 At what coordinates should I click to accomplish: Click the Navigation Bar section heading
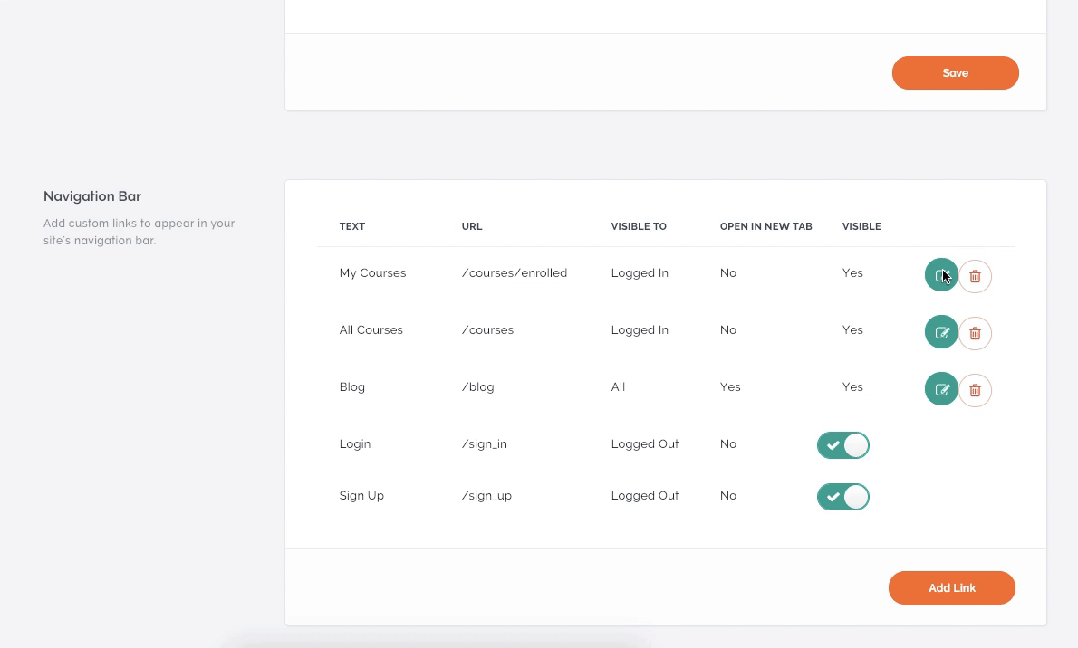pos(92,195)
